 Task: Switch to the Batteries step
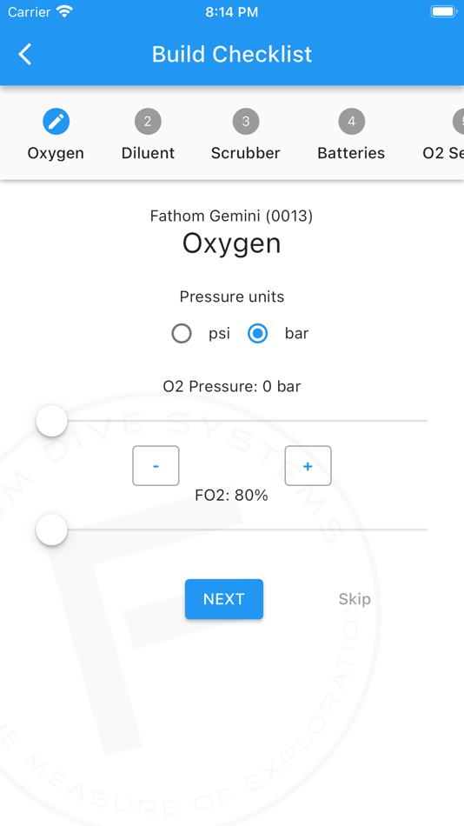[x=351, y=153]
